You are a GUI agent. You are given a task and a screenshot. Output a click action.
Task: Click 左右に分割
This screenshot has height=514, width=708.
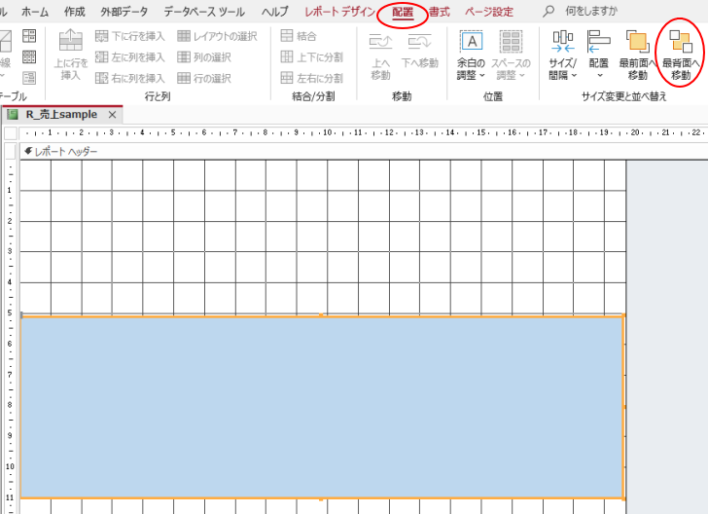(x=311, y=78)
